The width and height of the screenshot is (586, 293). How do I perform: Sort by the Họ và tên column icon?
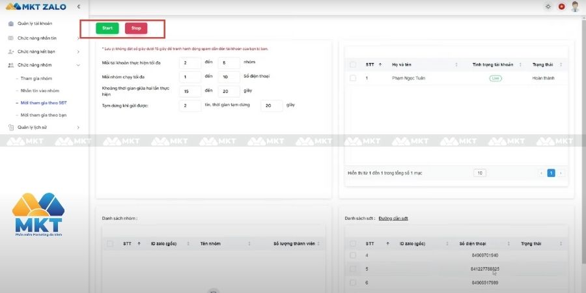coord(456,64)
